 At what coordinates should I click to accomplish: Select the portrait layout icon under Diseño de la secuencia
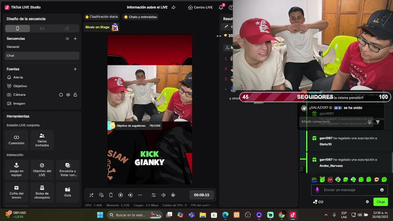pos(18,29)
